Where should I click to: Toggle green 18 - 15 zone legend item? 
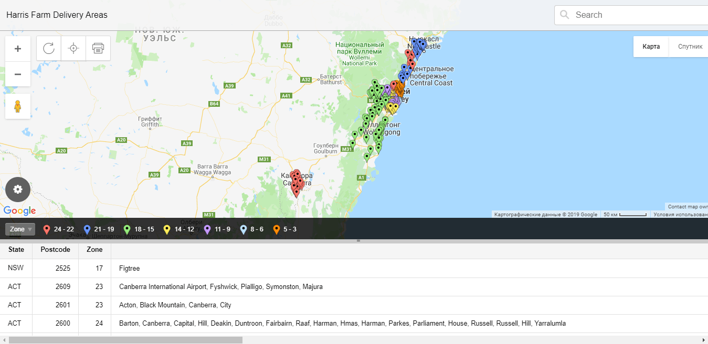pos(139,229)
